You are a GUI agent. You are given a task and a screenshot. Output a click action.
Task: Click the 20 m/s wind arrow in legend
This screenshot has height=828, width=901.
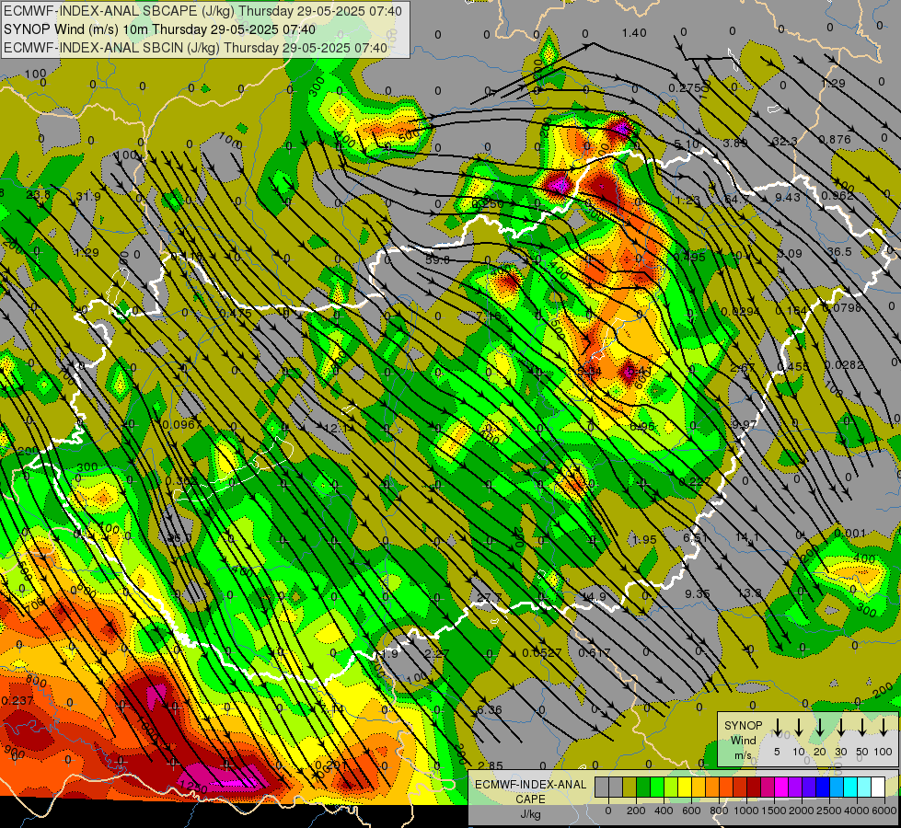(x=819, y=728)
